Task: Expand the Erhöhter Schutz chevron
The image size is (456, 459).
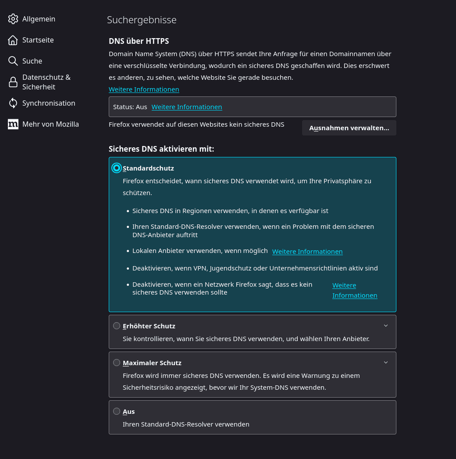Action: point(386,326)
